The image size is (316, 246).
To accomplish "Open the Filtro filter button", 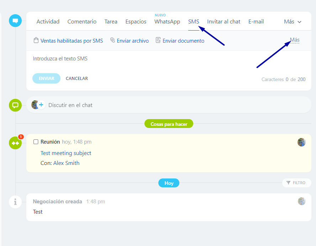I will tap(296, 183).
